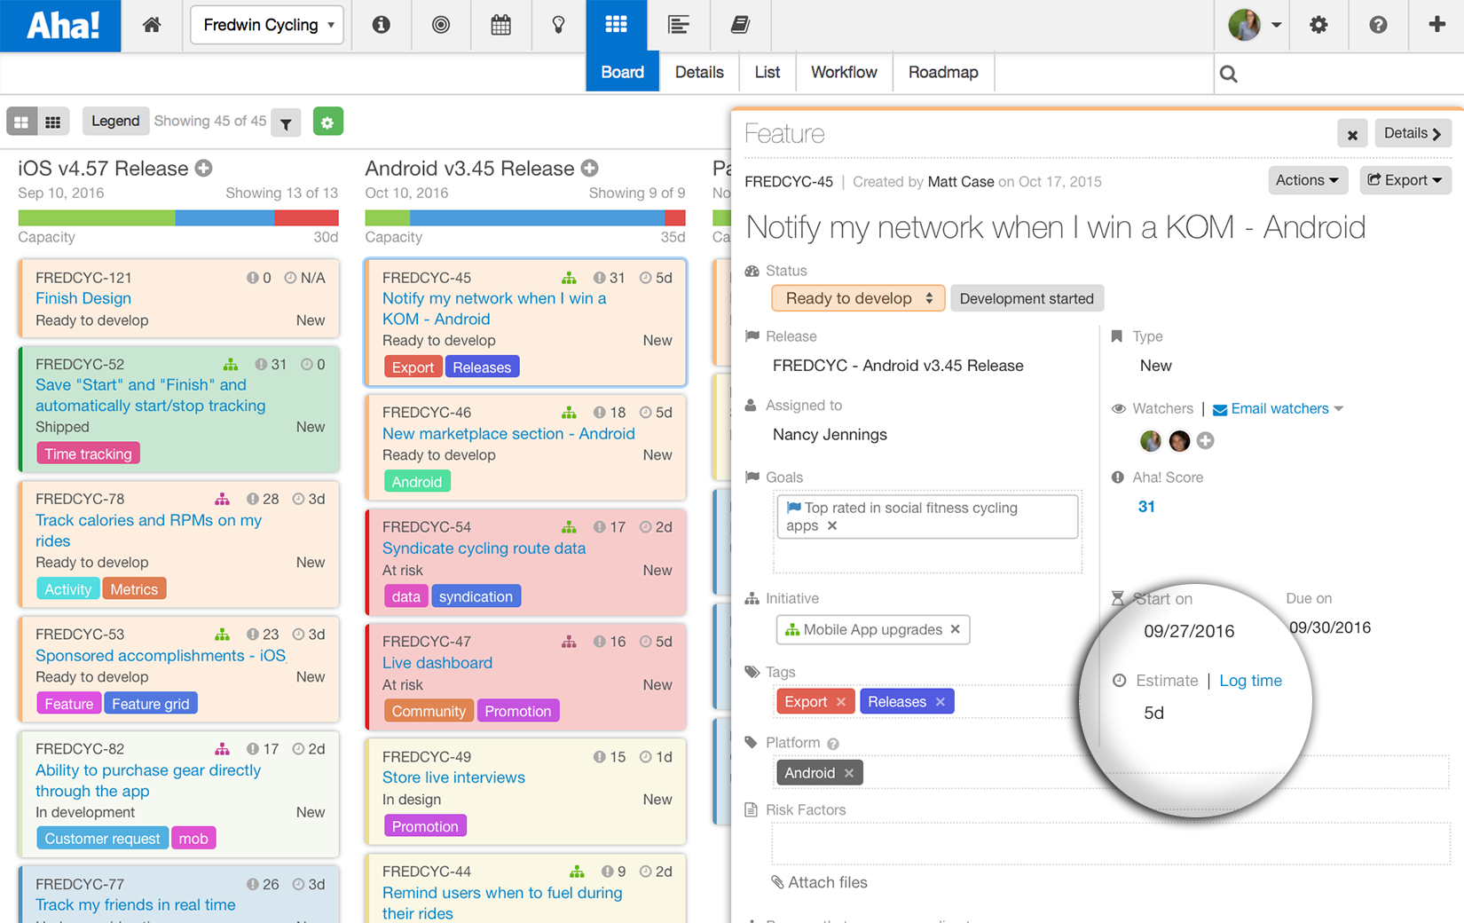Click the Aha! logo

(x=60, y=26)
